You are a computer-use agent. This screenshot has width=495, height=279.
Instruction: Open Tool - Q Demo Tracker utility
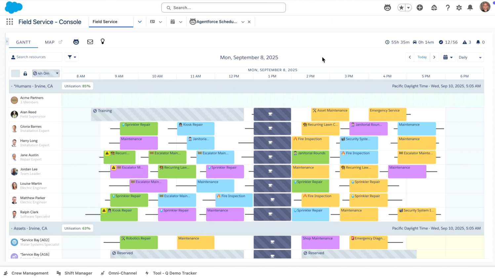tap(171, 273)
